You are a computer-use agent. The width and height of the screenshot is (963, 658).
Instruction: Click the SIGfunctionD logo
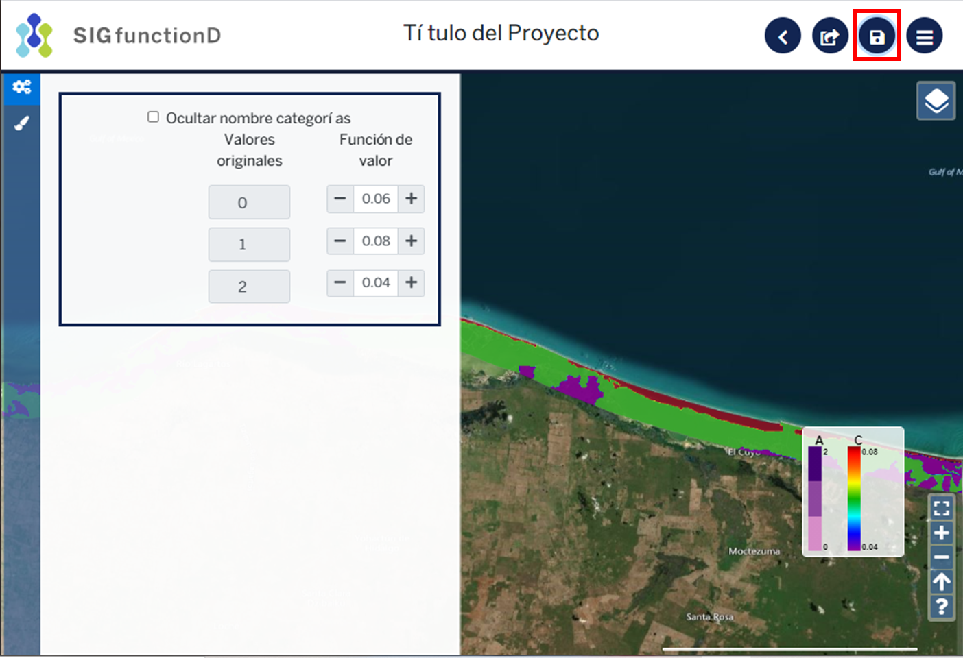coord(118,35)
